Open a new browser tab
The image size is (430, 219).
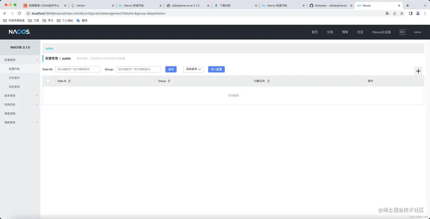408,5
